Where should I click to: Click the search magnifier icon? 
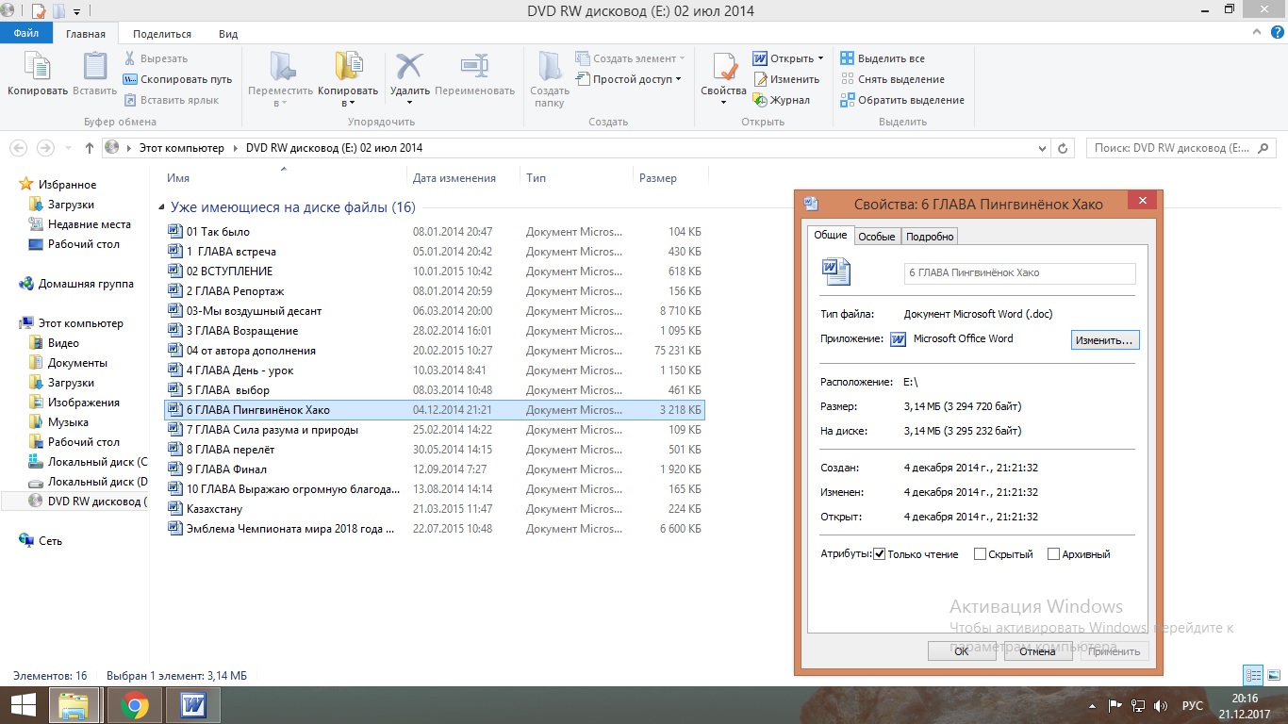click(x=1263, y=148)
